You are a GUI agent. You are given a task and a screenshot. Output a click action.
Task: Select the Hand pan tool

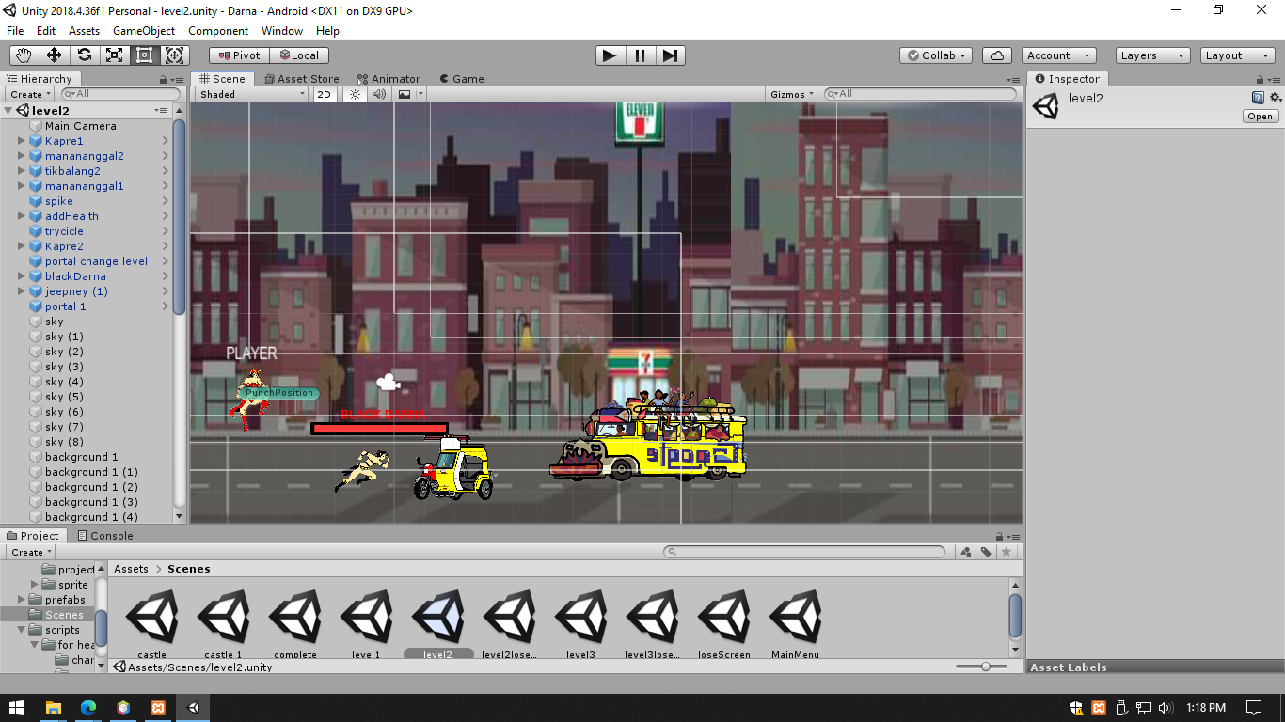(24, 55)
